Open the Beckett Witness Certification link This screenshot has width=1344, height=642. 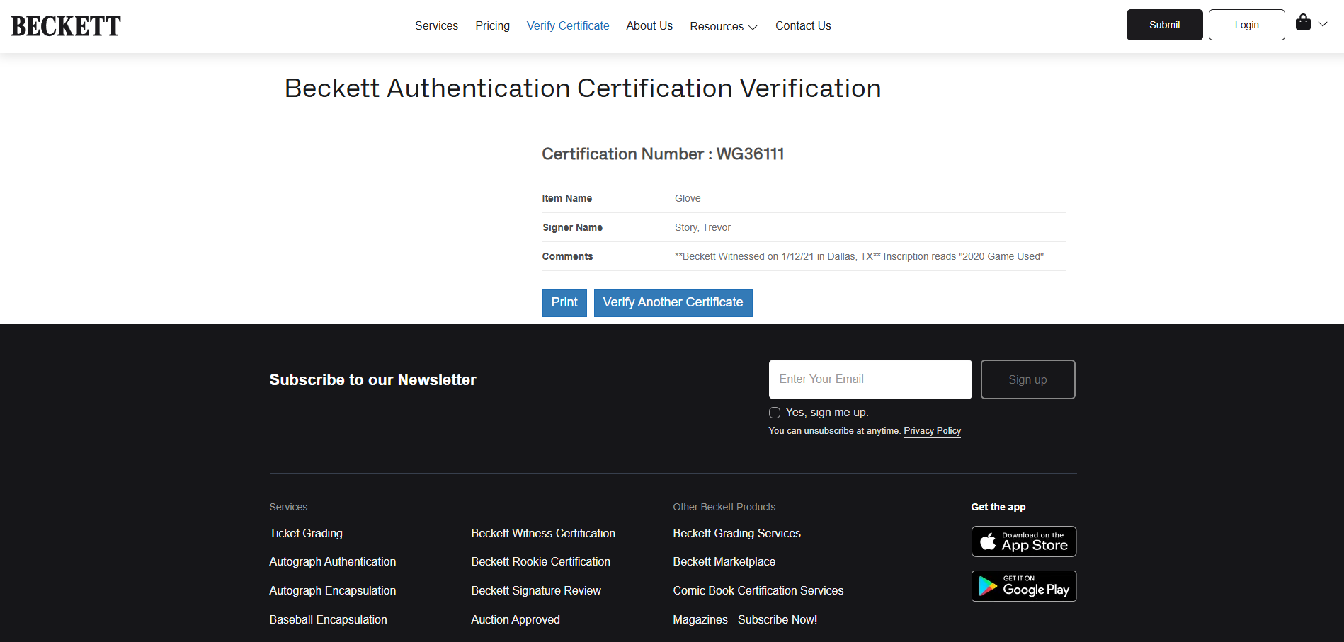pyautogui.click(x=543, y=533)
